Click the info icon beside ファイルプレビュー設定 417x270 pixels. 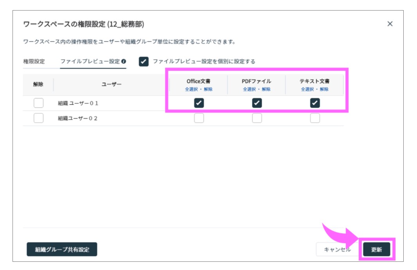pyautogui.click(x=124, y=61)
